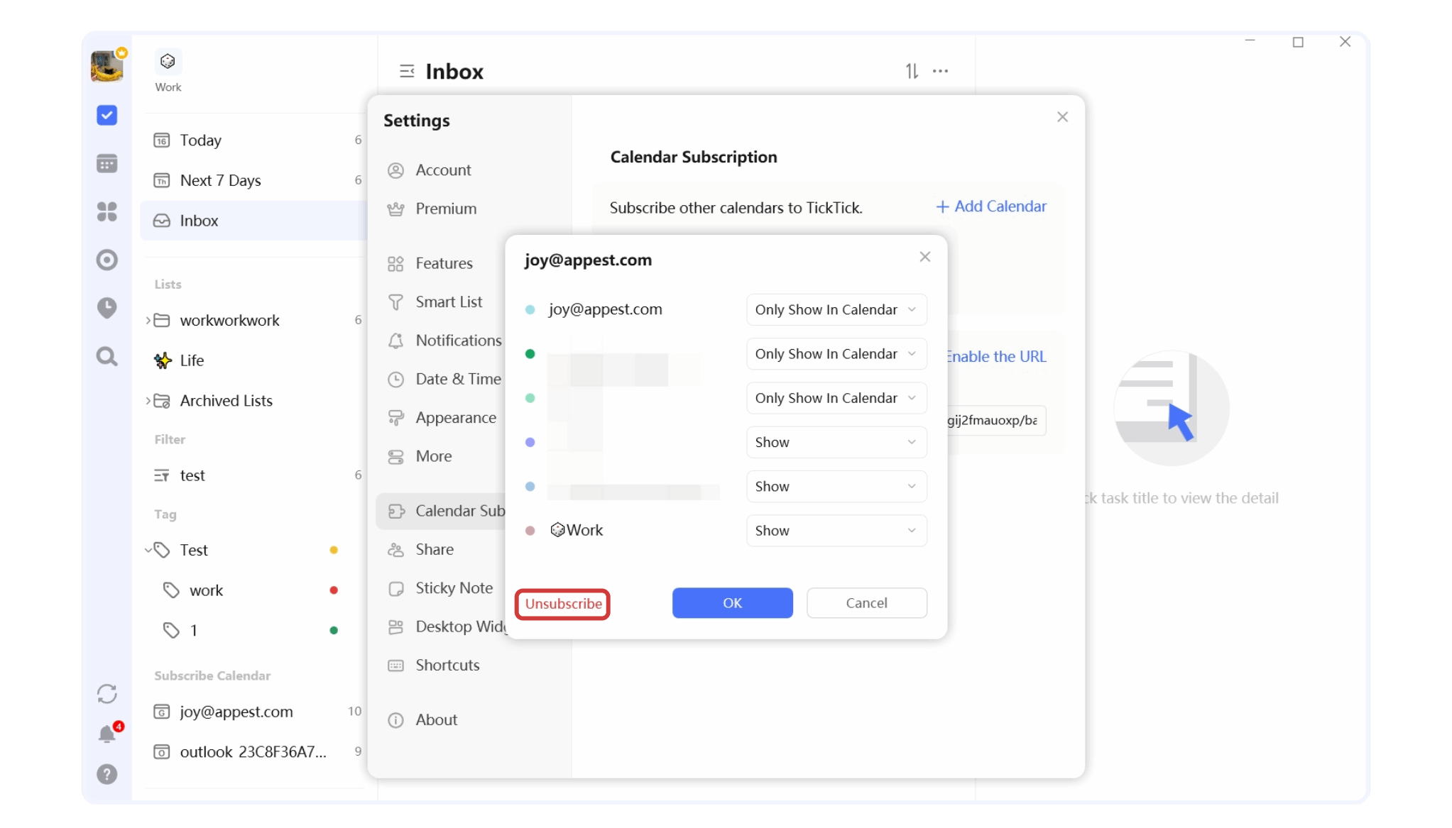Click the calendar URL input field
The image size is (1452, 828).
coord(994,420)
